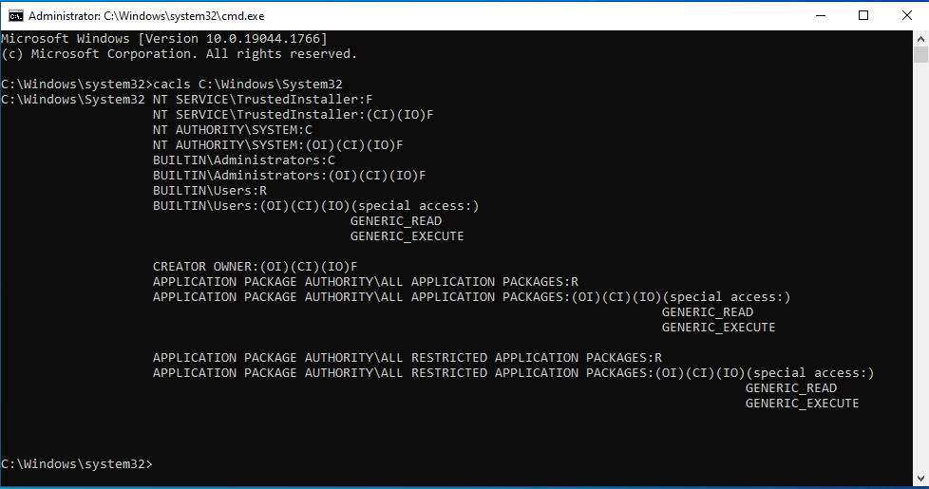This screenshot has height=489, width=929.
Task: Click the 'ALL RESTRICTED APPLICATION PACKAGES:R' line
Action: pos(407,358)
